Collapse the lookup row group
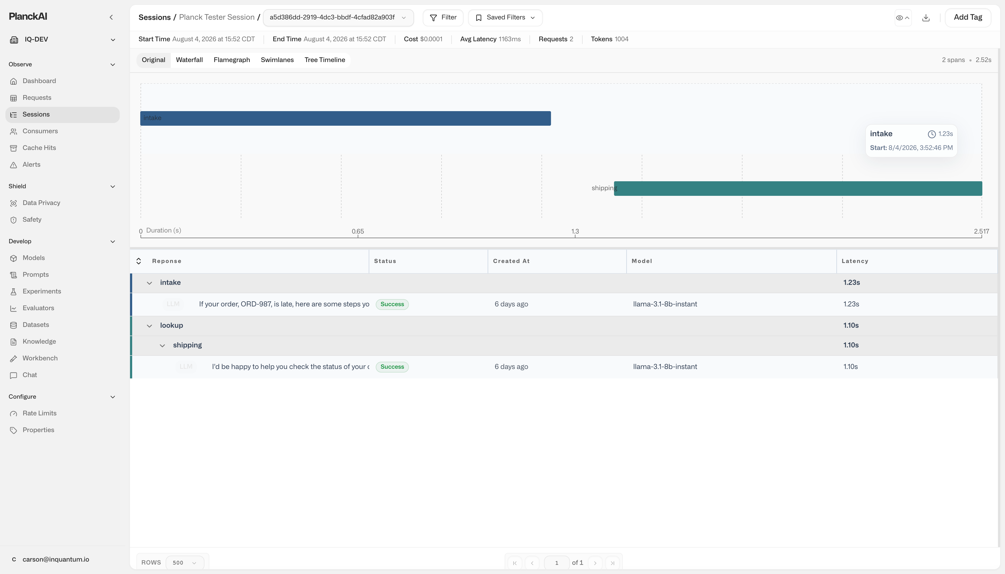1005x574 pixels. click(x=149, y=326)
